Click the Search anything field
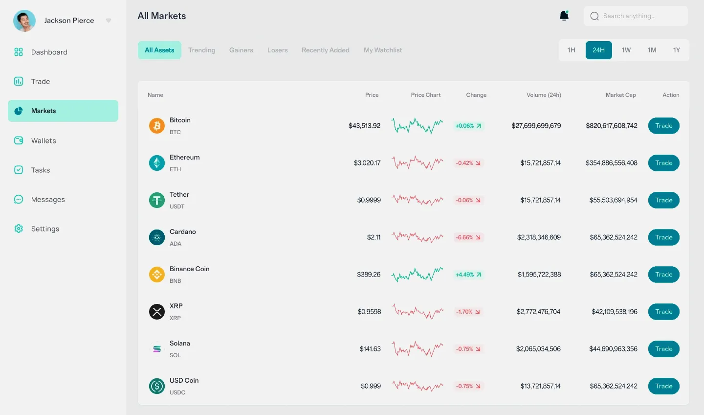This screenshot has width=704, height=415. pos(636,16)
